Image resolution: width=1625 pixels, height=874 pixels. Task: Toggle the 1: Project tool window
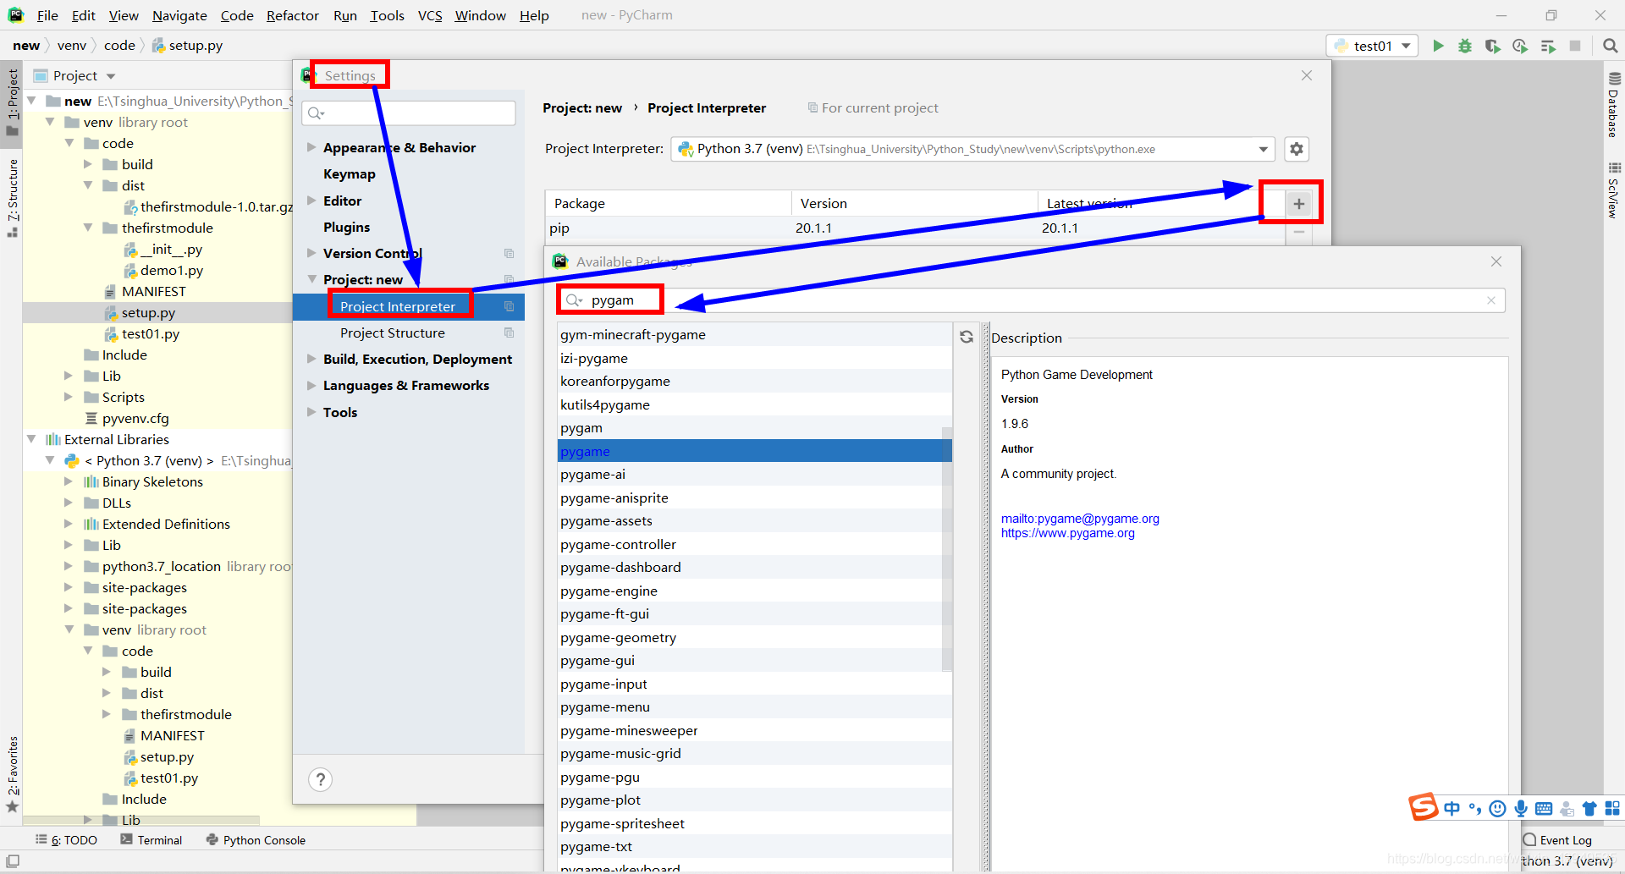click(12, 102)
